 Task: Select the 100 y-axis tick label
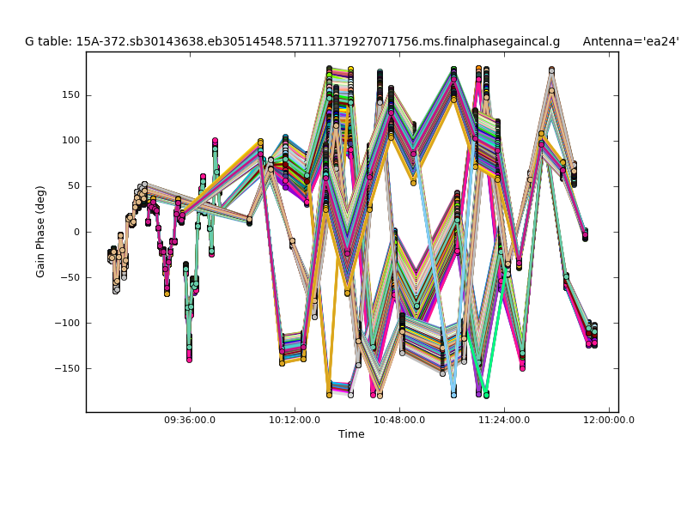70,141
